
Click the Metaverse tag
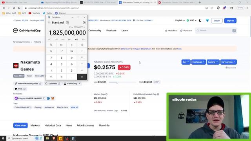(x=49, y=107)
